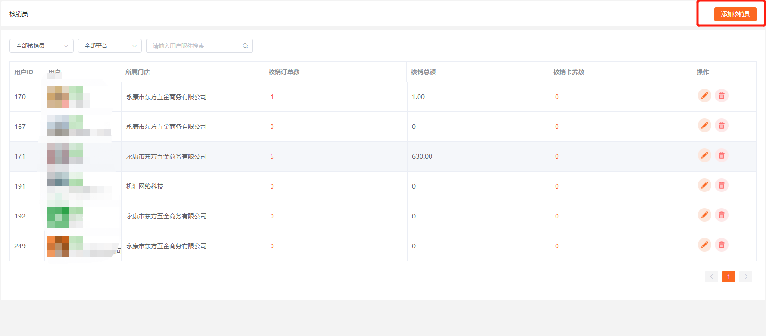Click the 630.00 total amount cell

[422, 156]
